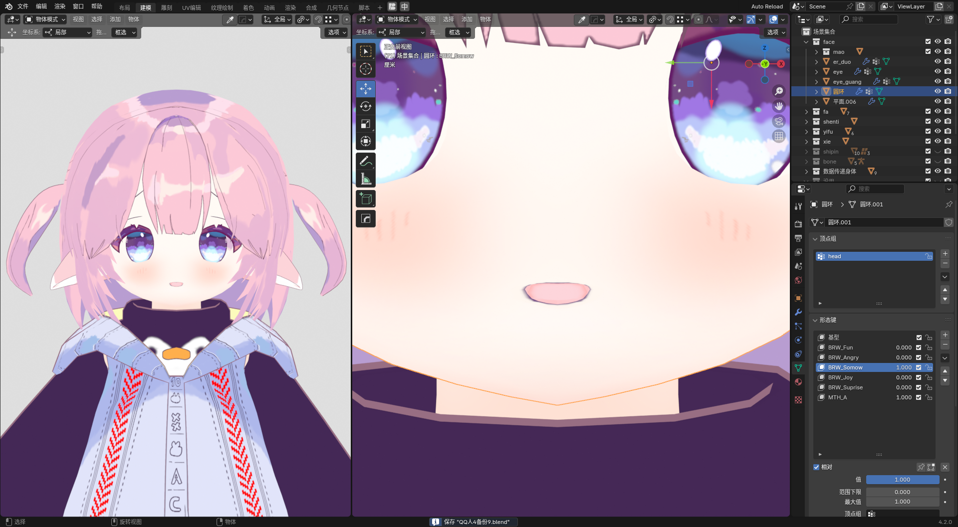Image resolution: width=958 pixels, height=527 pixels.
Task: Select the Rotate tool in the toolbar
Action: [x=365, y=106]
